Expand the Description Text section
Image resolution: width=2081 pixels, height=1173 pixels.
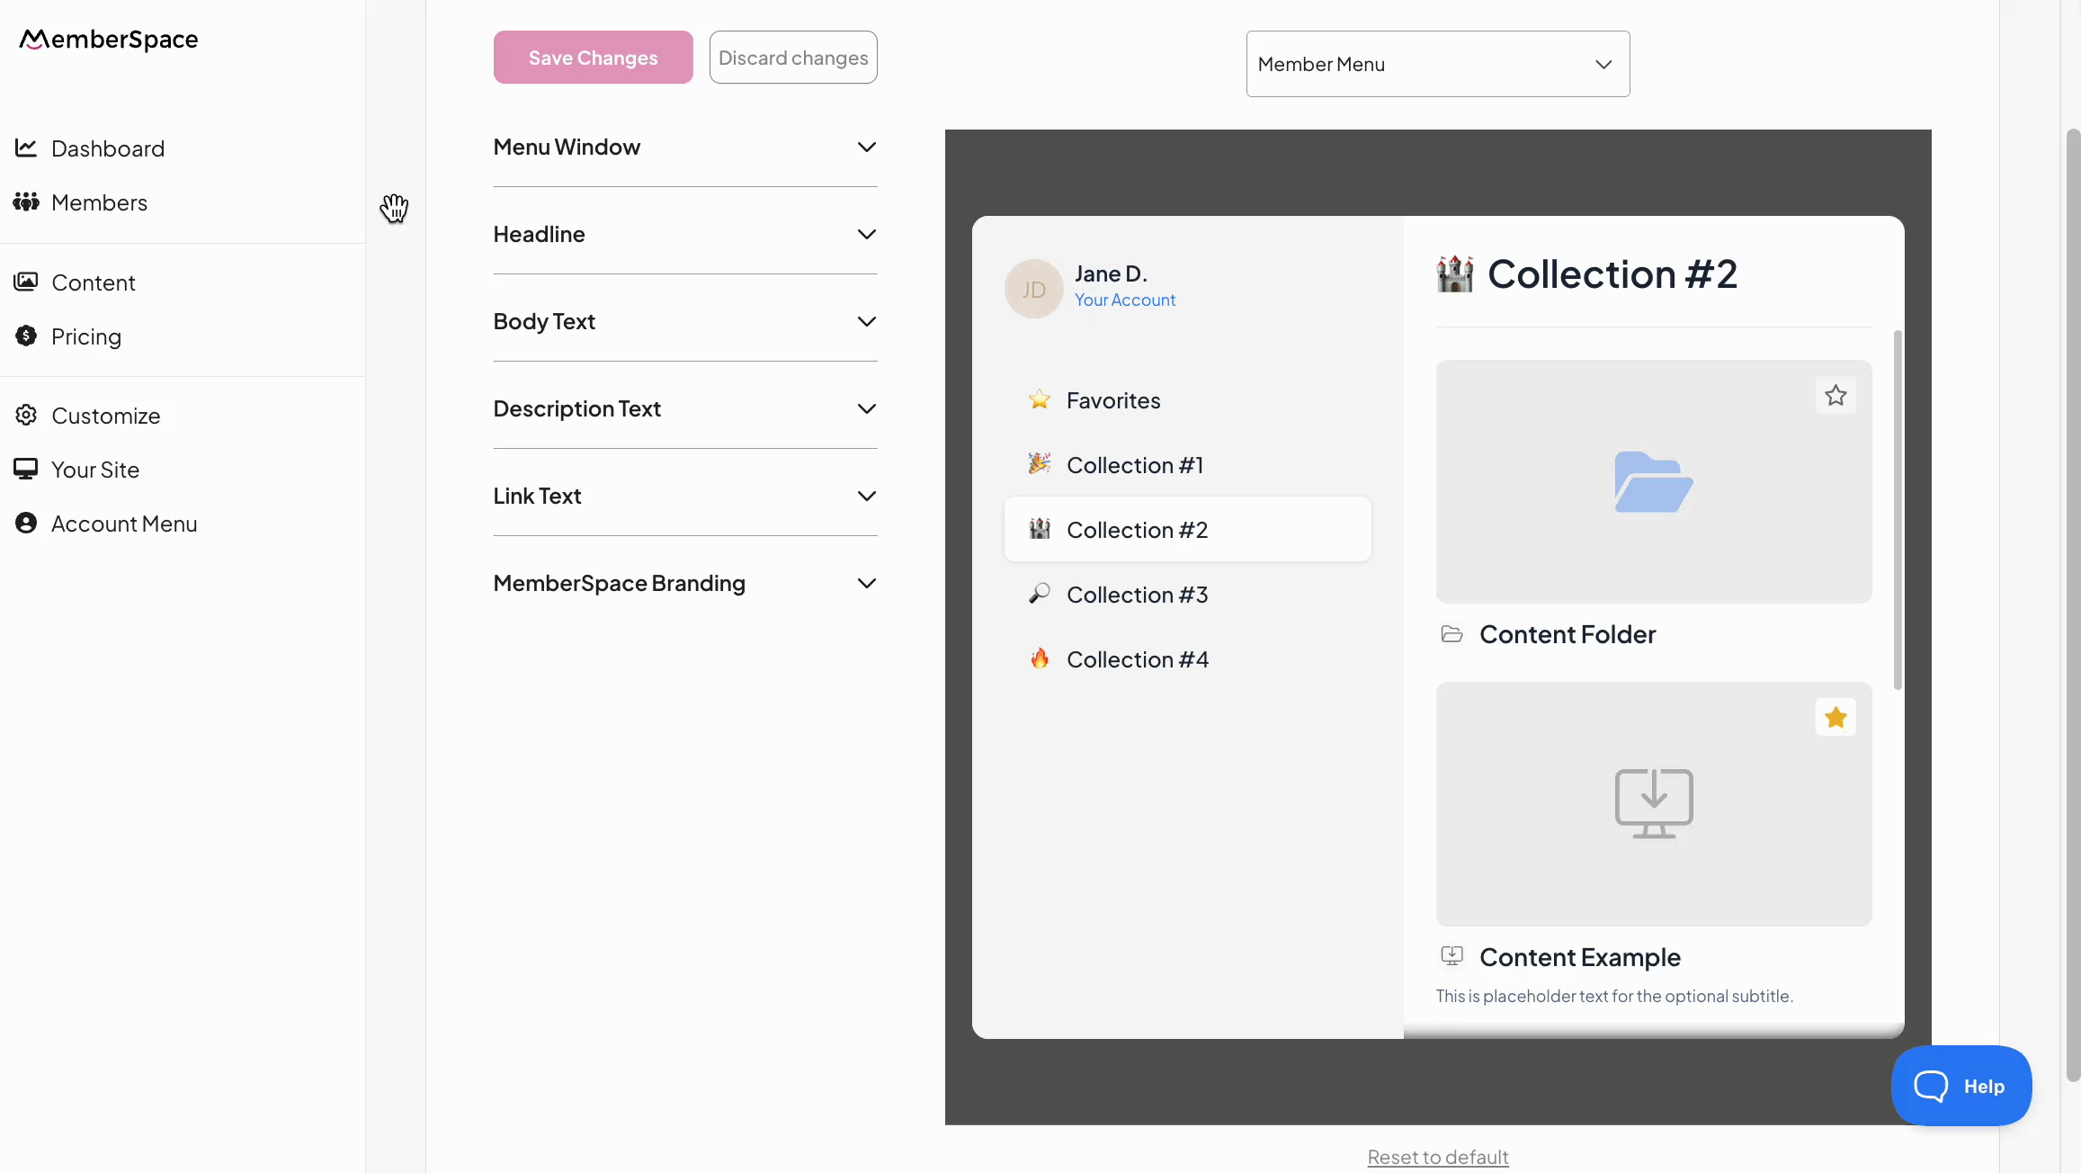(x=685, y=408)
